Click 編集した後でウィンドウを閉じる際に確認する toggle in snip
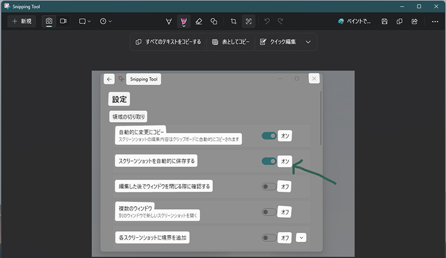The width and height of the screenshot is (446, 258). pyautogui.click(x=269, y=187)
